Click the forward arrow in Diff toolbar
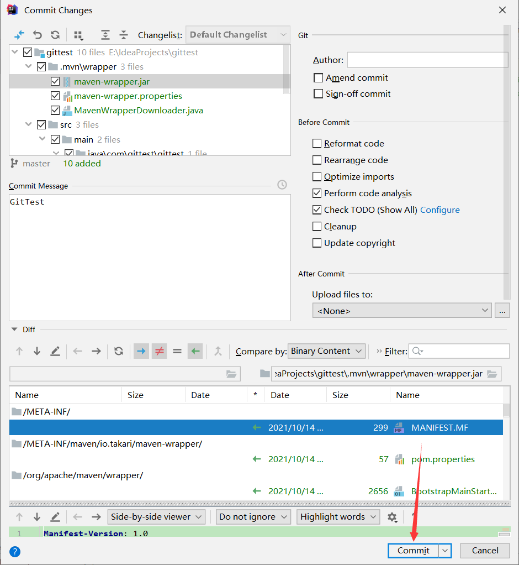Viewport: 519px width, 565px height. coord(96,351)
